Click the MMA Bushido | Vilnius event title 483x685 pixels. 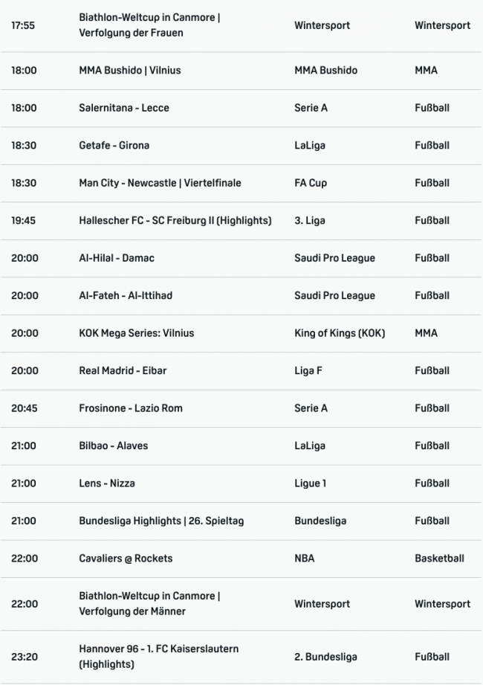(x=130, y=71)
